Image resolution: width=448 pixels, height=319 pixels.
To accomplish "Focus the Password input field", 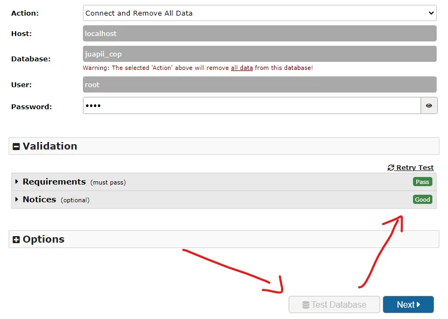I will point(251,105).
